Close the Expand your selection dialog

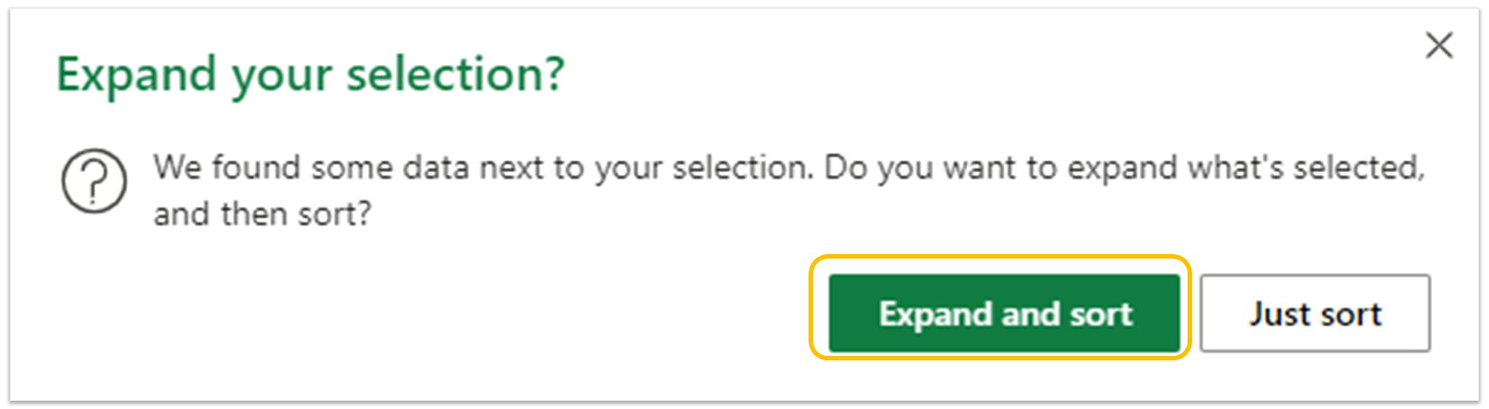coord(1438,45)
